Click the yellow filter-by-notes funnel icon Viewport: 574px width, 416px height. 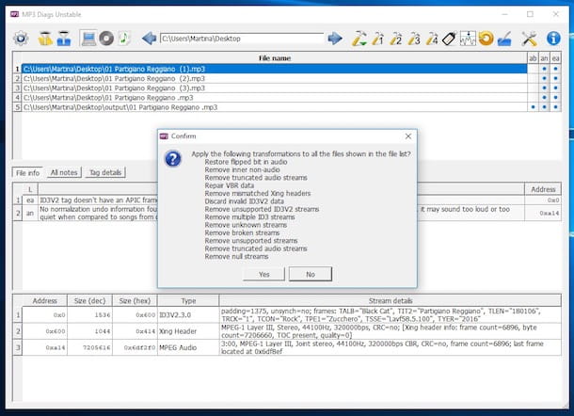45,38
